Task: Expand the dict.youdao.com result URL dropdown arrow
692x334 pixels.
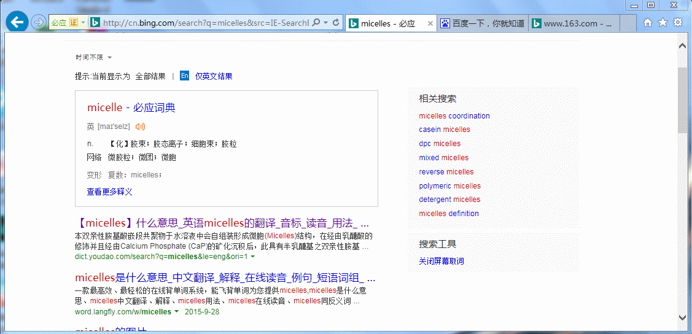Action: click(253, 257)
